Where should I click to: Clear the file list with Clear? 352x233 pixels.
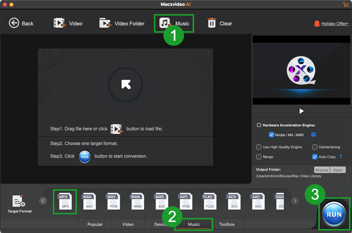pos(220,23)
